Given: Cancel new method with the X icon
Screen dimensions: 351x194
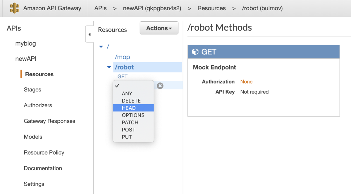Looking at the screenshot, I should click(x=160, y=86).
